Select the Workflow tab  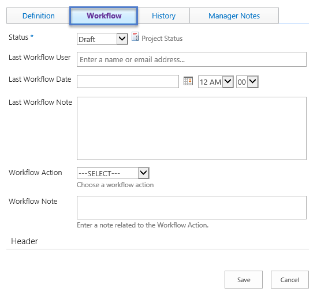pos(104,16)
